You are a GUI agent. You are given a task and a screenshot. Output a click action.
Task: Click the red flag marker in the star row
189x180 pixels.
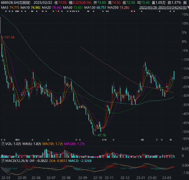point(56,11)
